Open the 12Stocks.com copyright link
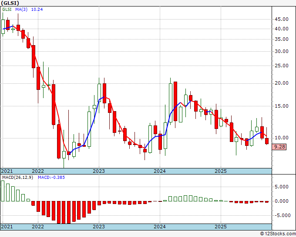Screen dimensions: 296x237 click(x=278, y=234)
